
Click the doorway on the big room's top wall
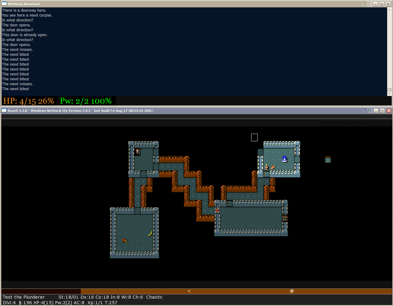[230, 204]
